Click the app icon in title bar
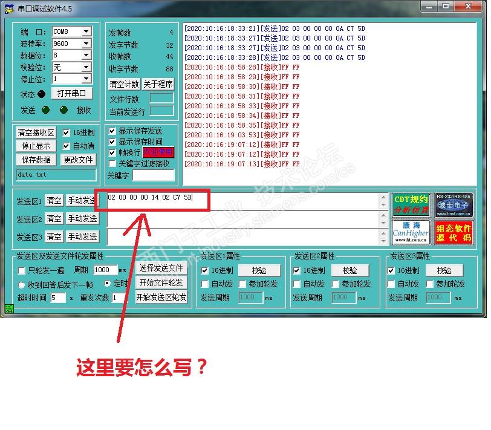The image size is (491, 430). click(x=9, y=8)
